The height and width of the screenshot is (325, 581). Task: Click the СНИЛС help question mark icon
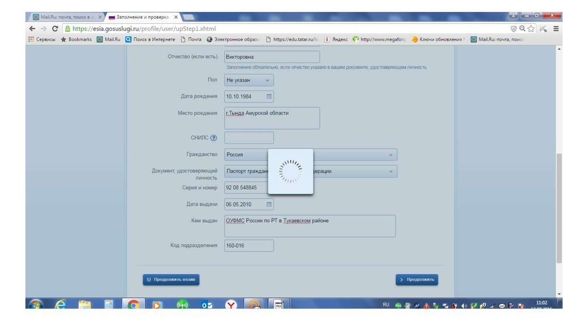click(213, 138)
